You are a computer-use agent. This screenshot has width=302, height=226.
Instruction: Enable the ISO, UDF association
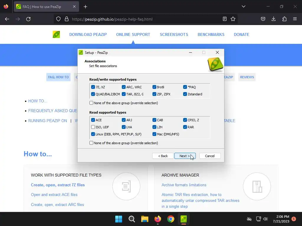93,127
